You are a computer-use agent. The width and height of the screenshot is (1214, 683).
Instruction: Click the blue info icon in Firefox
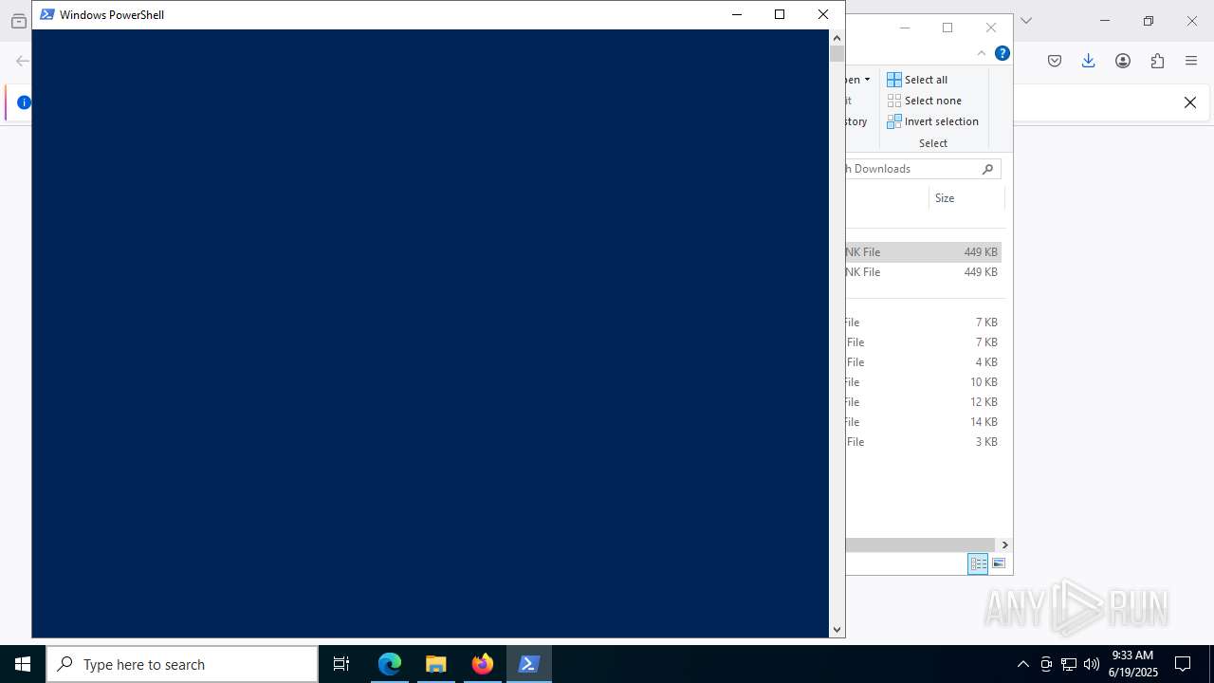[24, 102]
